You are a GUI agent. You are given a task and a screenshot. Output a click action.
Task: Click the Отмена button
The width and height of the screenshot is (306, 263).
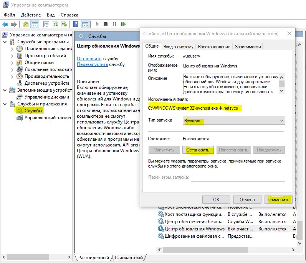pos(247,200)
